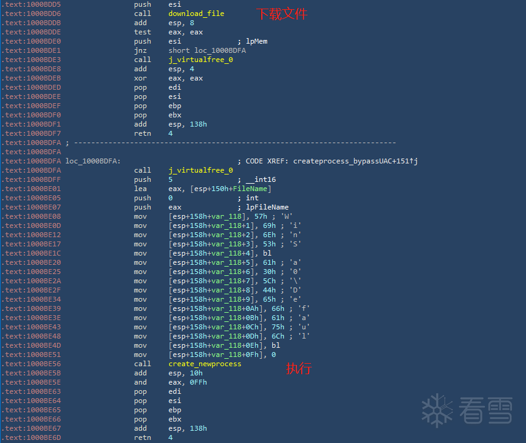526x443 pixels.
Task: Select the 65h value for 'e'
Action: click(x=269, y=299)
